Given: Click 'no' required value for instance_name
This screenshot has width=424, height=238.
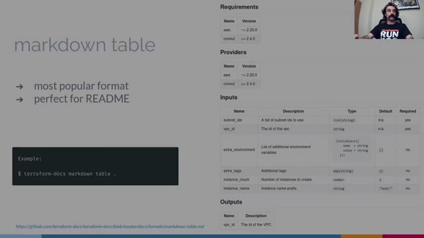Looking at the screenshot, I should point(408,188).
